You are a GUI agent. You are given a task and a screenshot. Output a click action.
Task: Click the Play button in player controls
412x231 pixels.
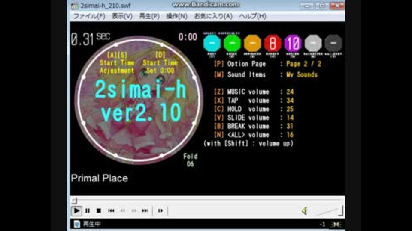76,210
